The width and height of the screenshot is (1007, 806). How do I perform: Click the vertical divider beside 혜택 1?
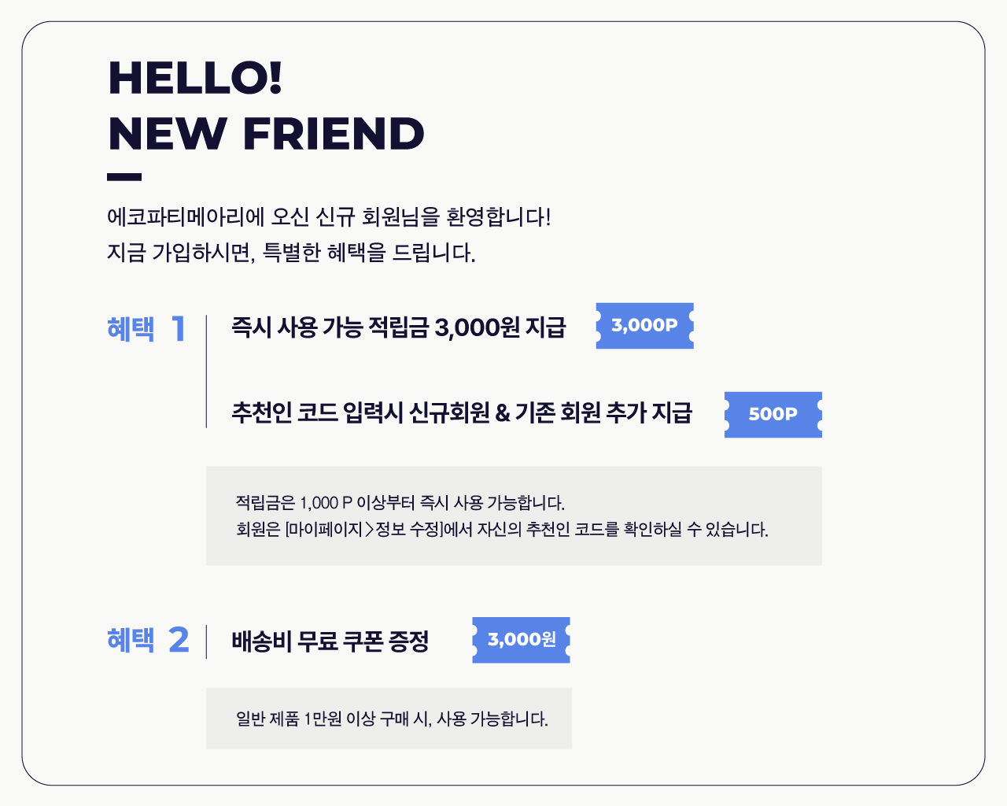(206, 371)
